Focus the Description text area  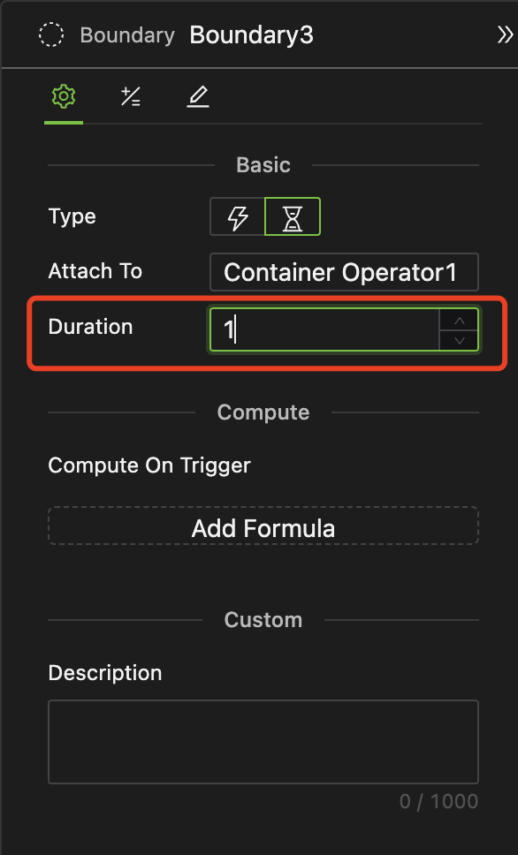point(263,742)
